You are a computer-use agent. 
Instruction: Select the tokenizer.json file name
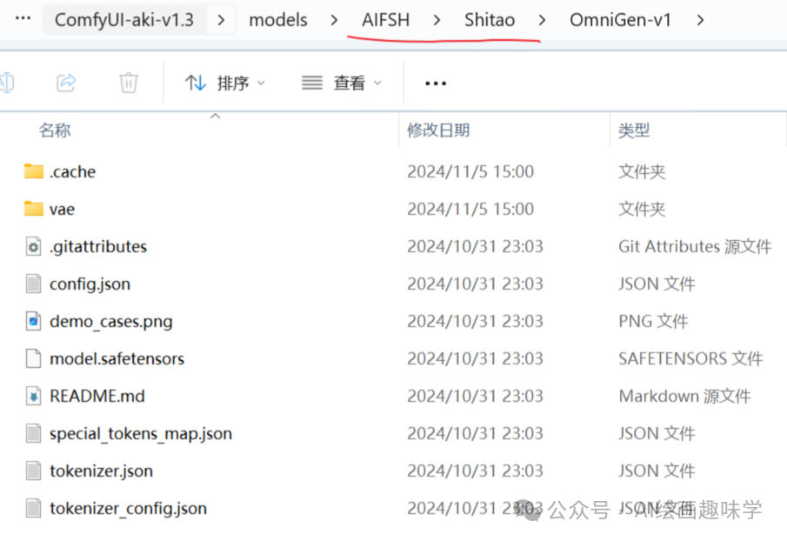[102, 471]
